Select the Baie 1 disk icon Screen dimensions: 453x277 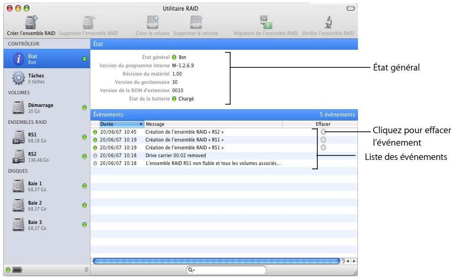point(18,186)
